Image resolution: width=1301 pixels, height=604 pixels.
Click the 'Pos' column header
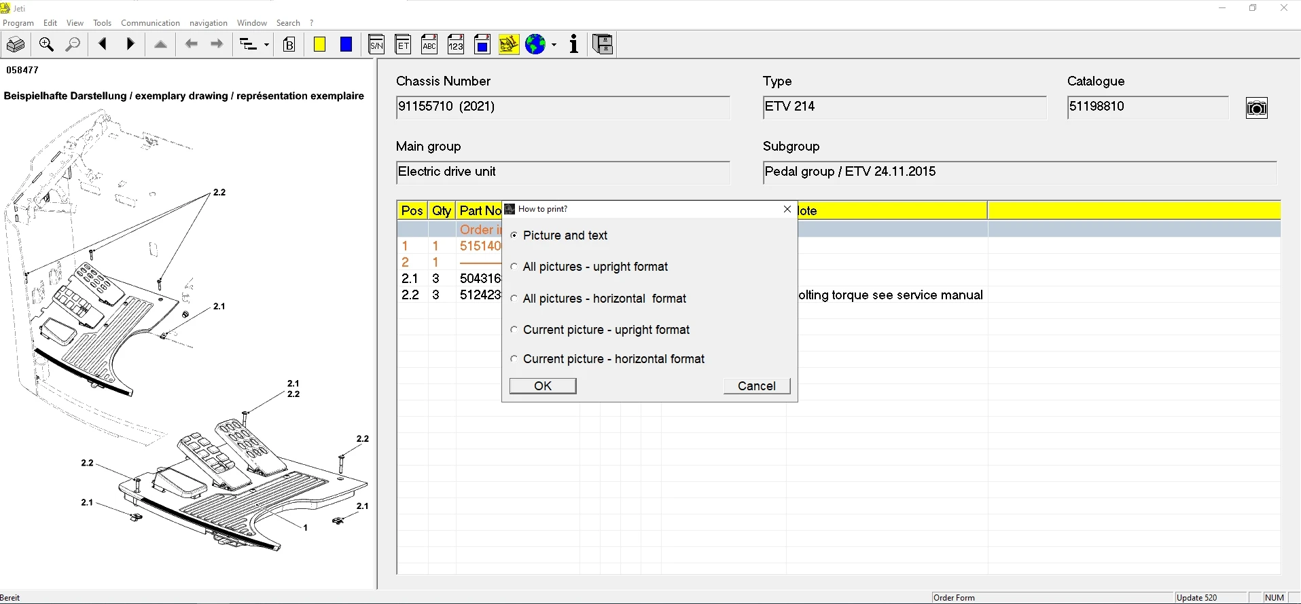click(412, 210)
